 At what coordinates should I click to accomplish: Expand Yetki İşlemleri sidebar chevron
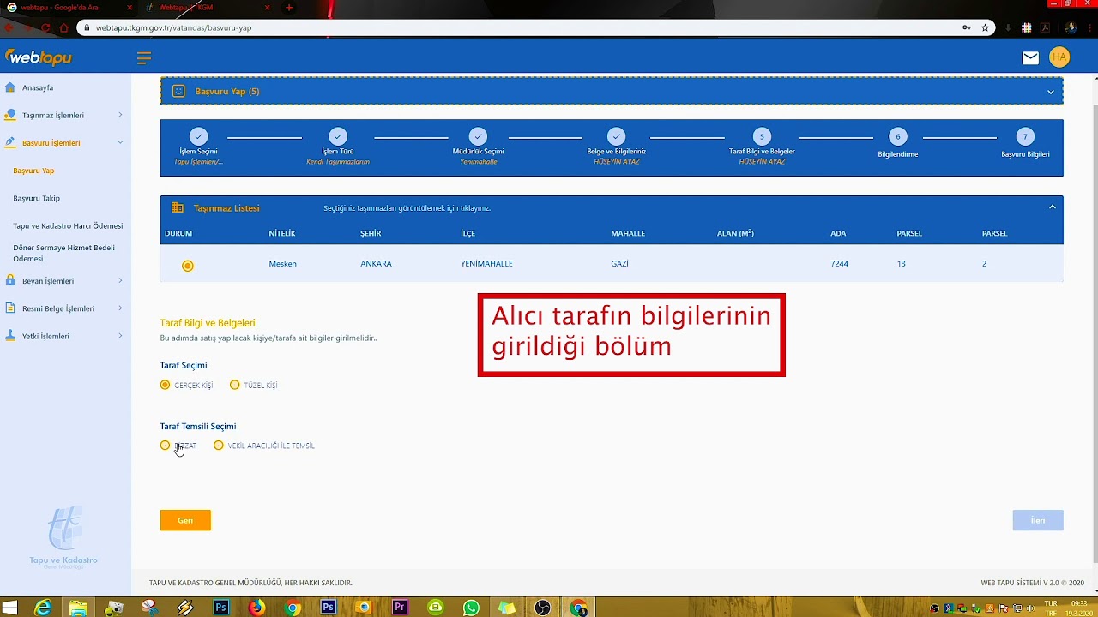(120, 336)
